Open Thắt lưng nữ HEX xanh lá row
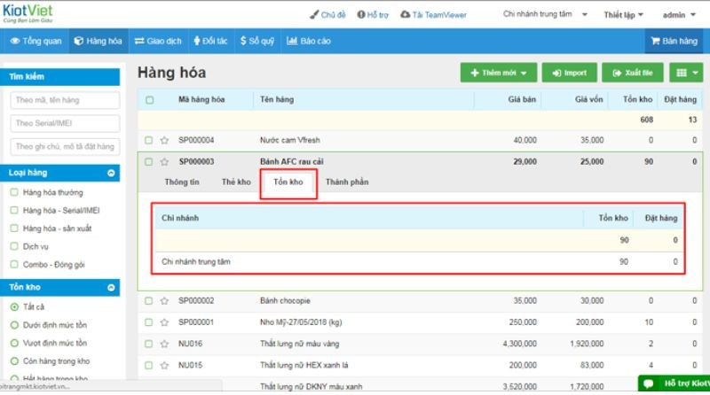Screen dimensions: 710x395 click(420, 365)
